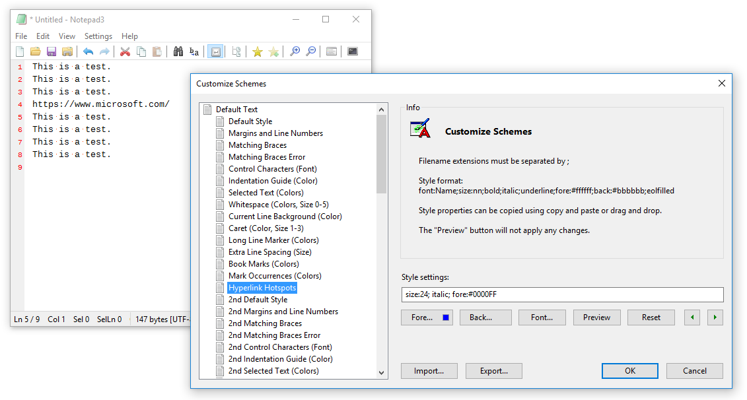The image size is (747, 400).
Task: Click the Import button
Action: coord(429,370)
